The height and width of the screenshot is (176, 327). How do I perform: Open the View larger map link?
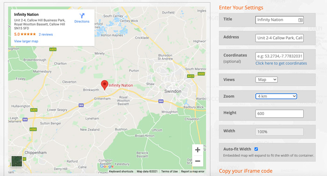26,41
